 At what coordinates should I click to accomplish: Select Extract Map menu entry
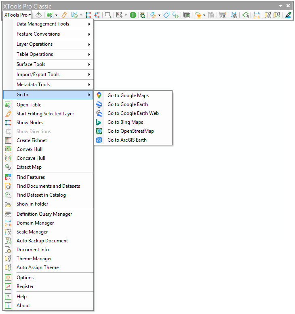pyautogui.click(x=48, y=167)
